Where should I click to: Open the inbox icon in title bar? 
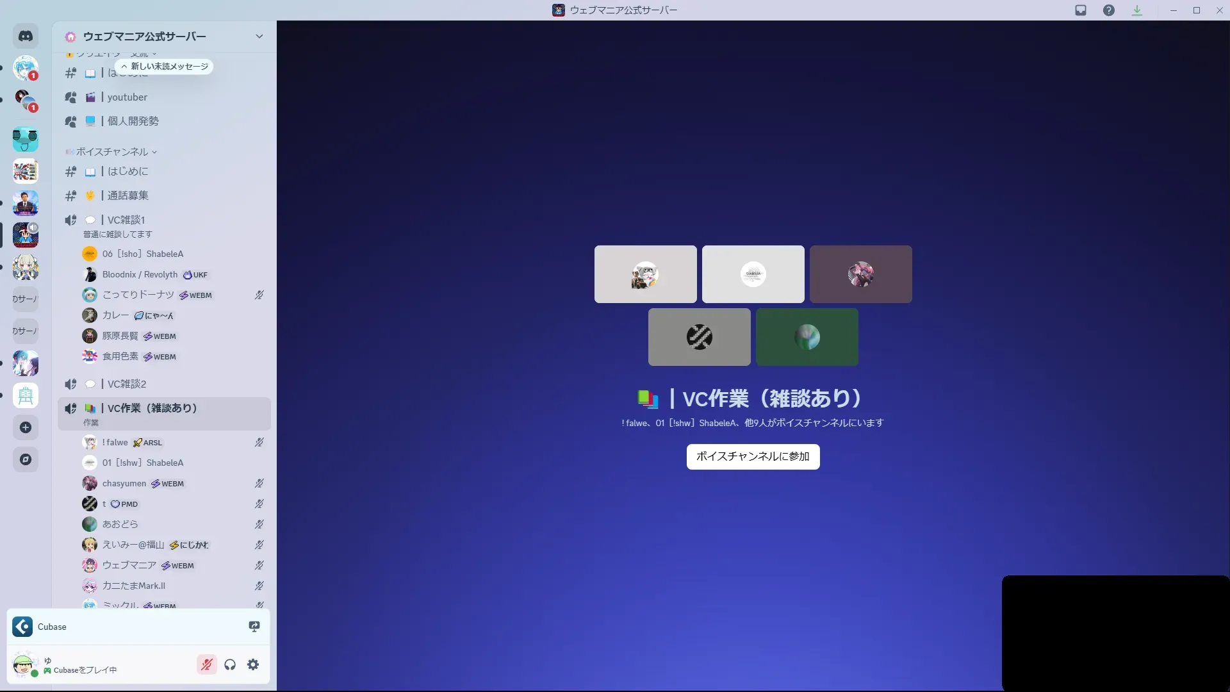click(1081, 10)
